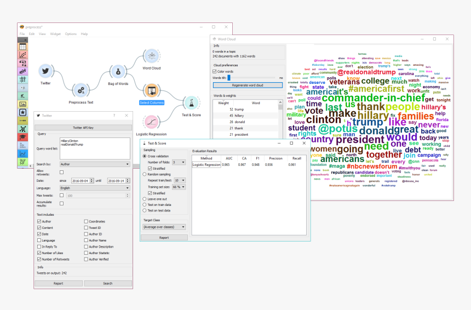Open the purple Evaluate category icon
This screenshot has height=310, width=471.
(22, 71)
